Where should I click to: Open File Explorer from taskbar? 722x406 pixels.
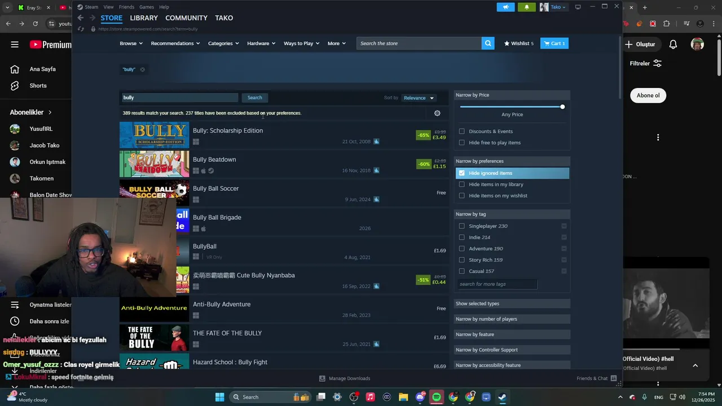pyautogui.click(x=403, y=397)
